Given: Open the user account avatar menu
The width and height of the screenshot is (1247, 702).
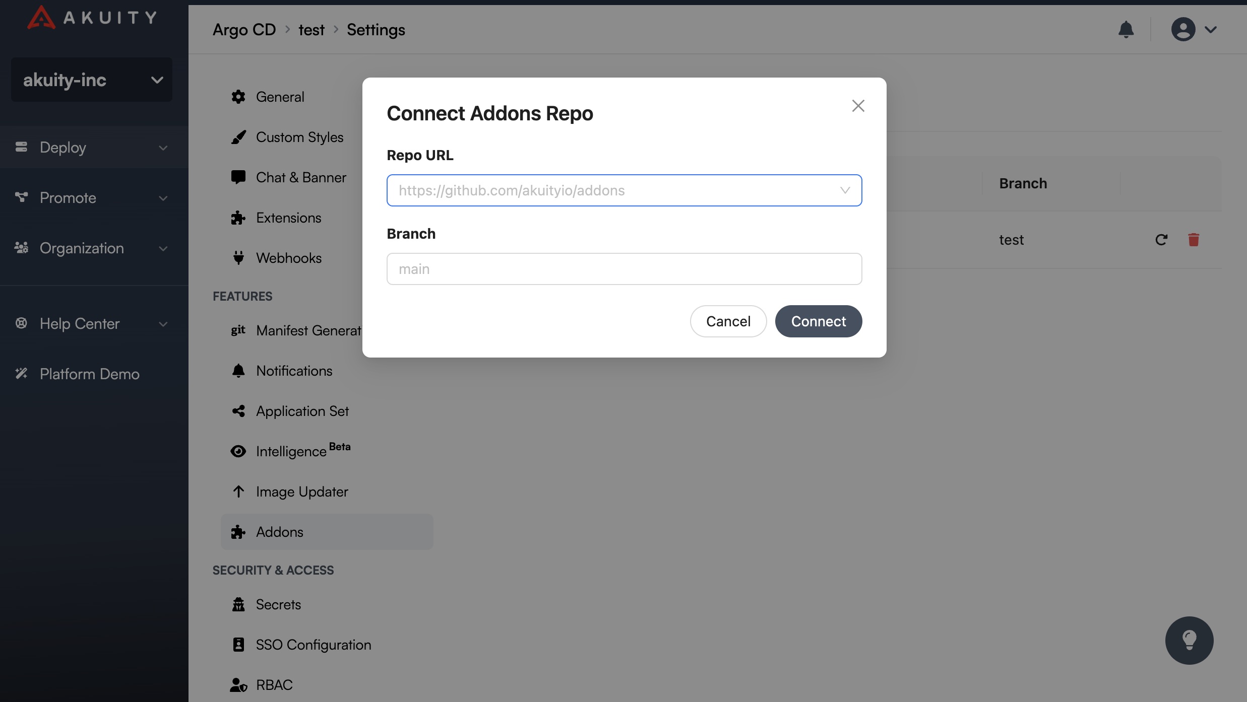Looking at the screenshot, I should pos(1183,29).
